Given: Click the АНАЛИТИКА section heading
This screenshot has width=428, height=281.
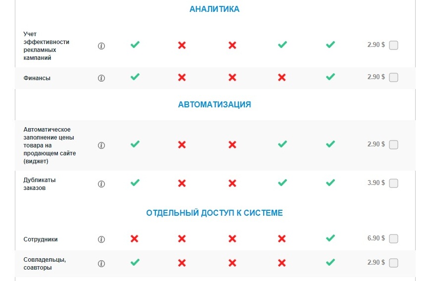Looking at the screenshot, I should click(x=214, y=9).
